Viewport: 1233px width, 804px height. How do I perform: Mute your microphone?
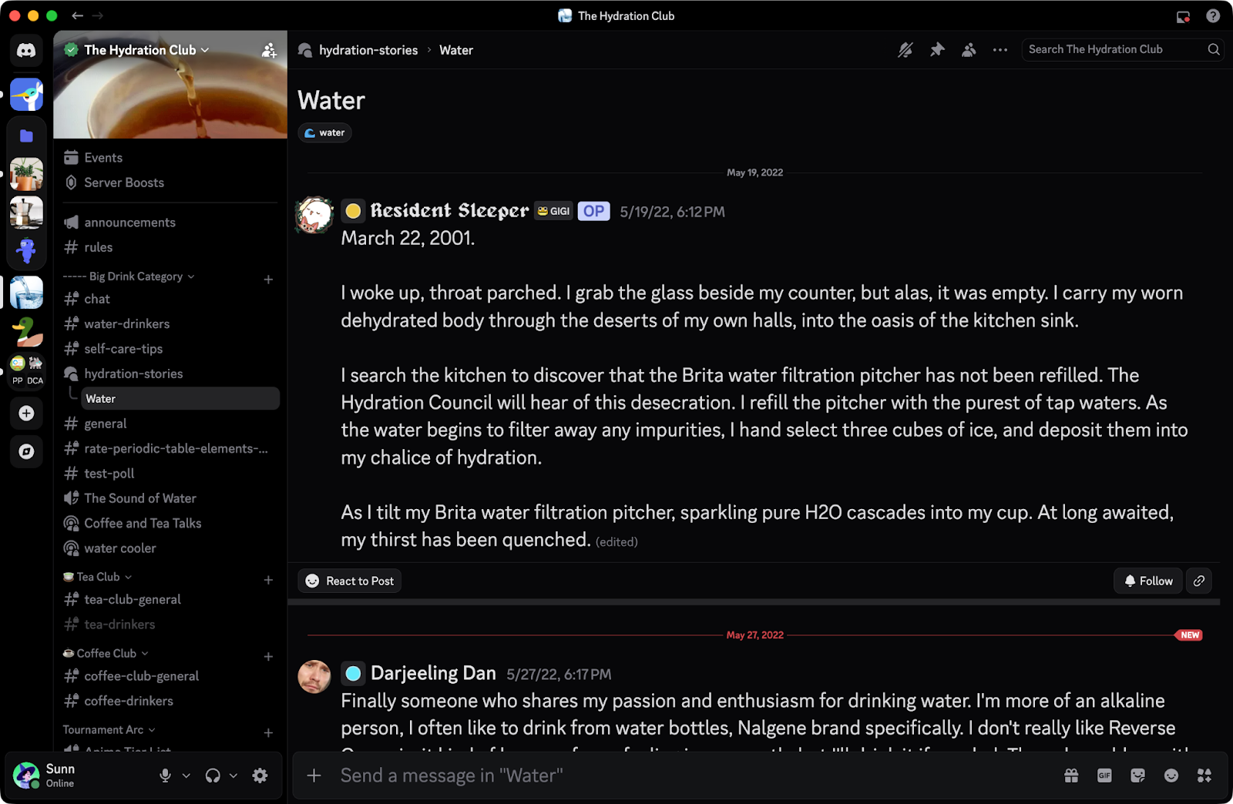(164, 776)
